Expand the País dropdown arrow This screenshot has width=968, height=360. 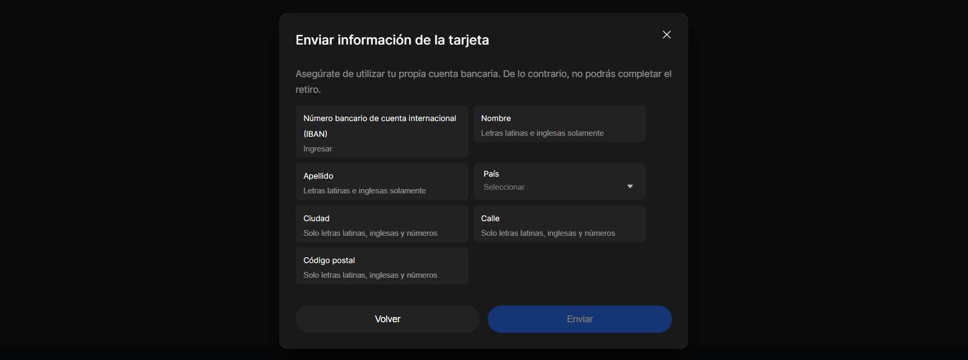(x=630, y=187)
